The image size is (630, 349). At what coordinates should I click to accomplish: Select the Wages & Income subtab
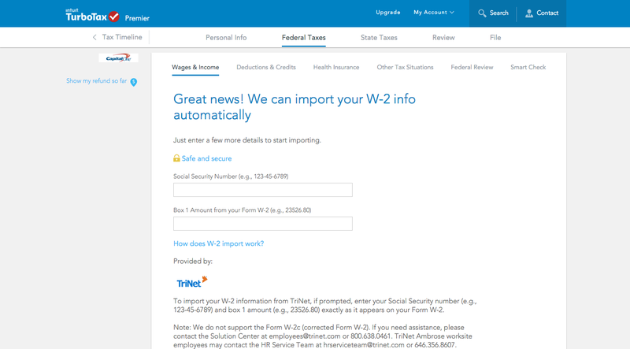pyautogui.click(x=195, y=67)
